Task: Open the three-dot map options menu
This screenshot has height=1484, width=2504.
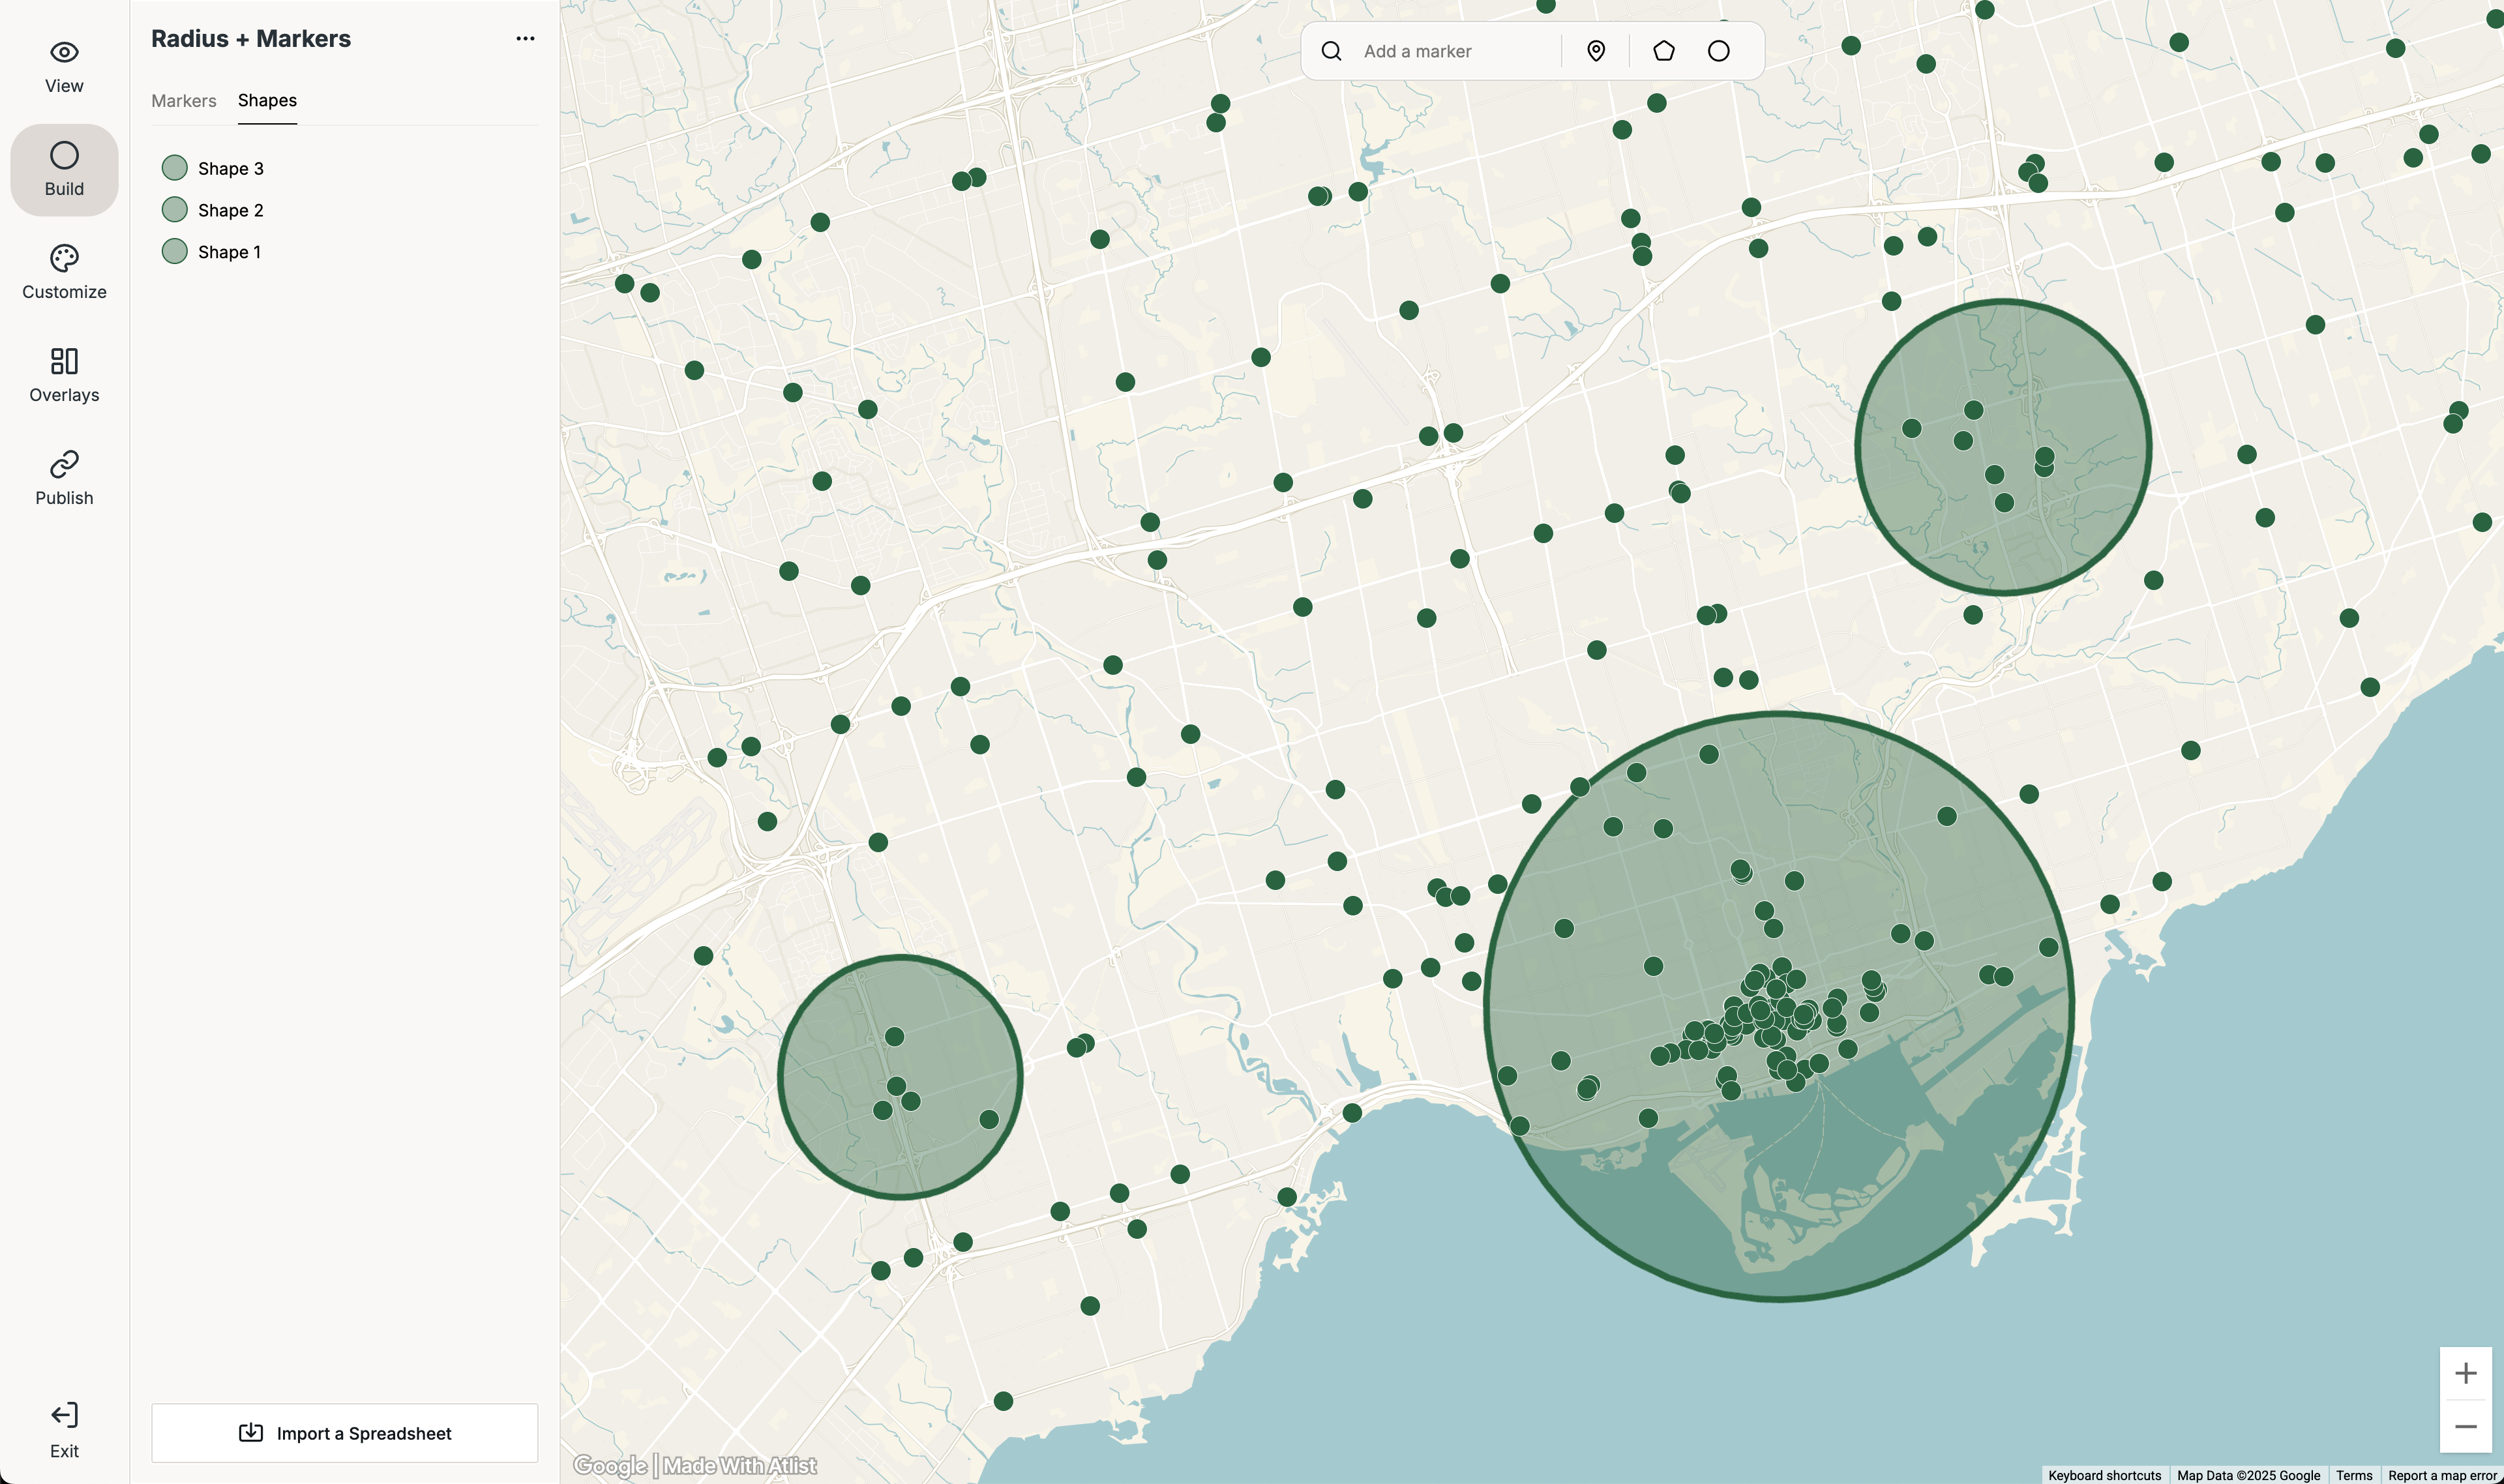Action: pos(525,39)
